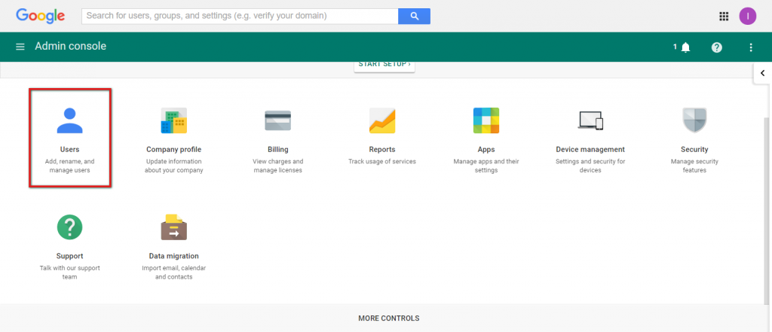Click 'Import email, calendar and contacts' text

point(174,273)
